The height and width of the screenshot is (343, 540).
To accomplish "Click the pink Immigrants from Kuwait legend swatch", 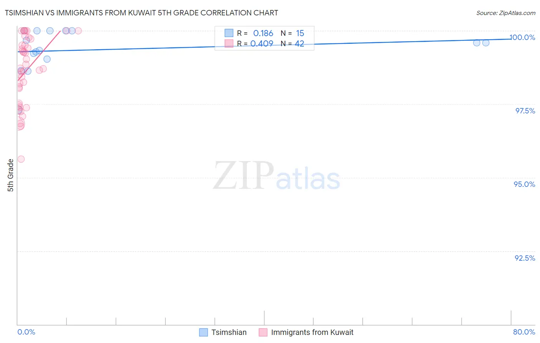I will [263, 332].
